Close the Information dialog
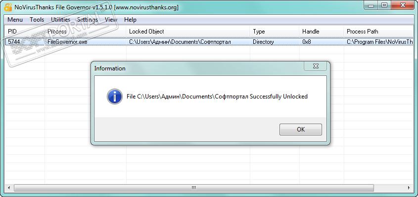The height and width of the screenshot is (197, 418). (x=316, y=66)
